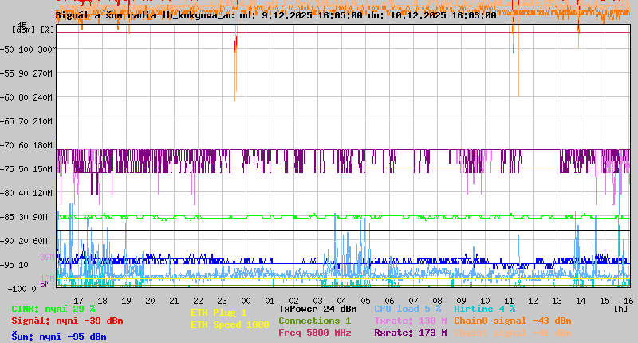Select the Chain0 signal -43 dBm legend label
Screen dimensions: 638x343
point(512,321)
